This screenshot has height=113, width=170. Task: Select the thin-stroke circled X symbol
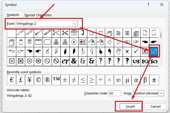[30, 61]
